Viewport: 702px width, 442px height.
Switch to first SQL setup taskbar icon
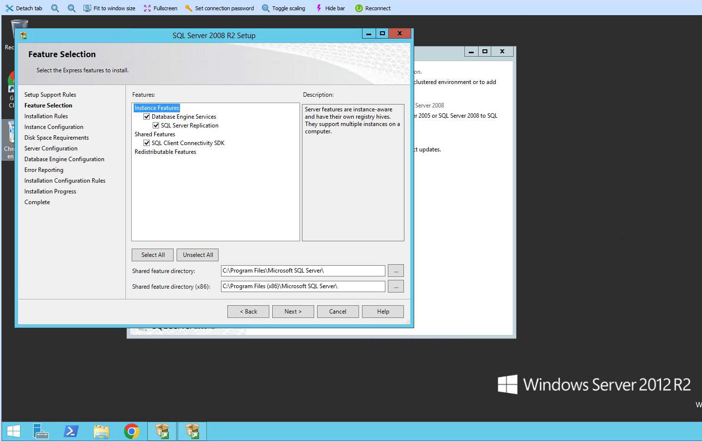(162, 431)
